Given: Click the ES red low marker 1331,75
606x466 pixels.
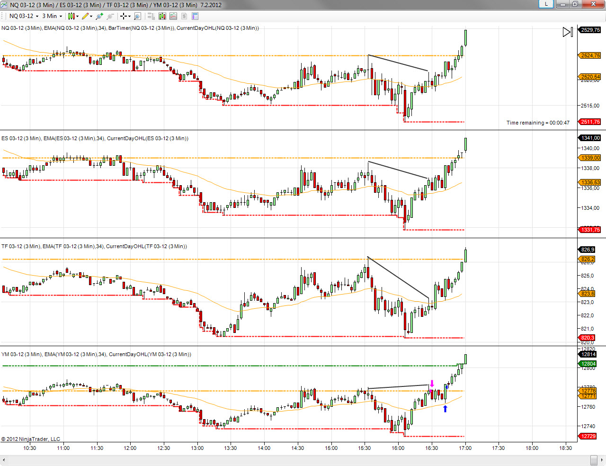Looking at the screenshot, I should point(589,230).
